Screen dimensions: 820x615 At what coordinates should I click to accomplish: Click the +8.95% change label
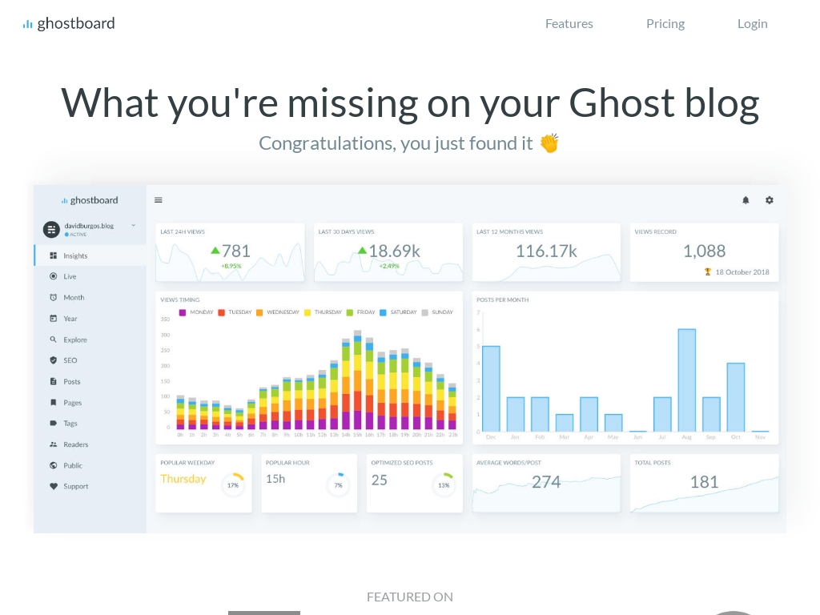coord(231,266)
